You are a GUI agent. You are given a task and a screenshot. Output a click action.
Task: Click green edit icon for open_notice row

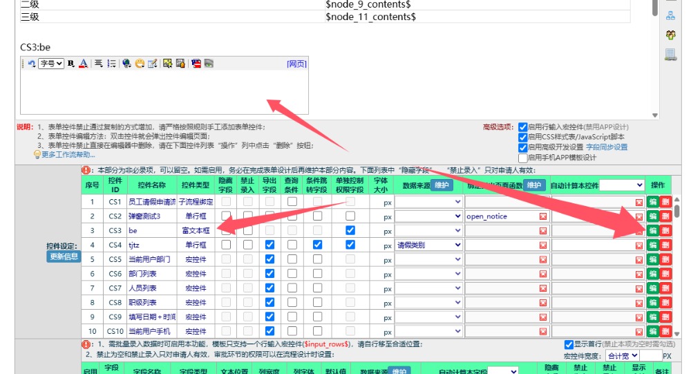click(652, 216)
